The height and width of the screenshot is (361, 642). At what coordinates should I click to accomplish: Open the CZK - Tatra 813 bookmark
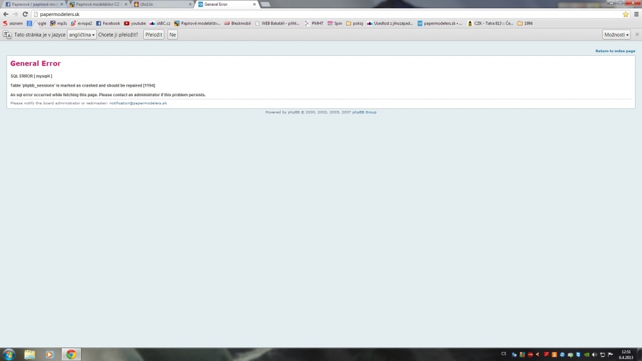tap(490, 23)
